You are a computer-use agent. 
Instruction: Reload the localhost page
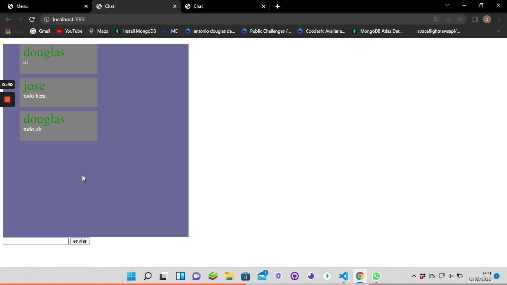pyautogui.click(x=32, y=19)
